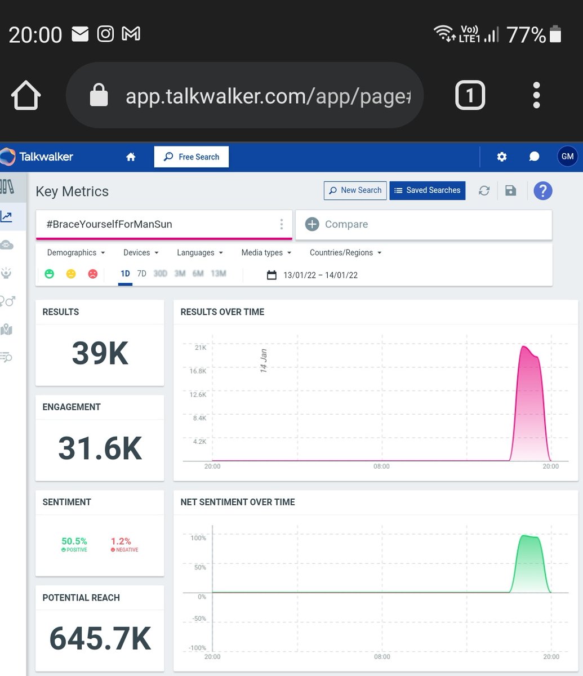Open browser tab switcher showing 1
The image size is (583, 676).
pyautogui.click(x=469, y=95)
